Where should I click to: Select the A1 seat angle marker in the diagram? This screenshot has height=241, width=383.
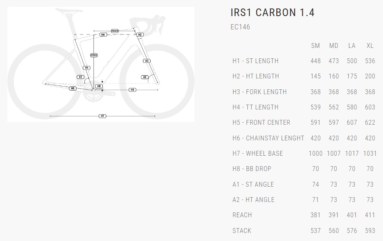[x=80, y=76]
